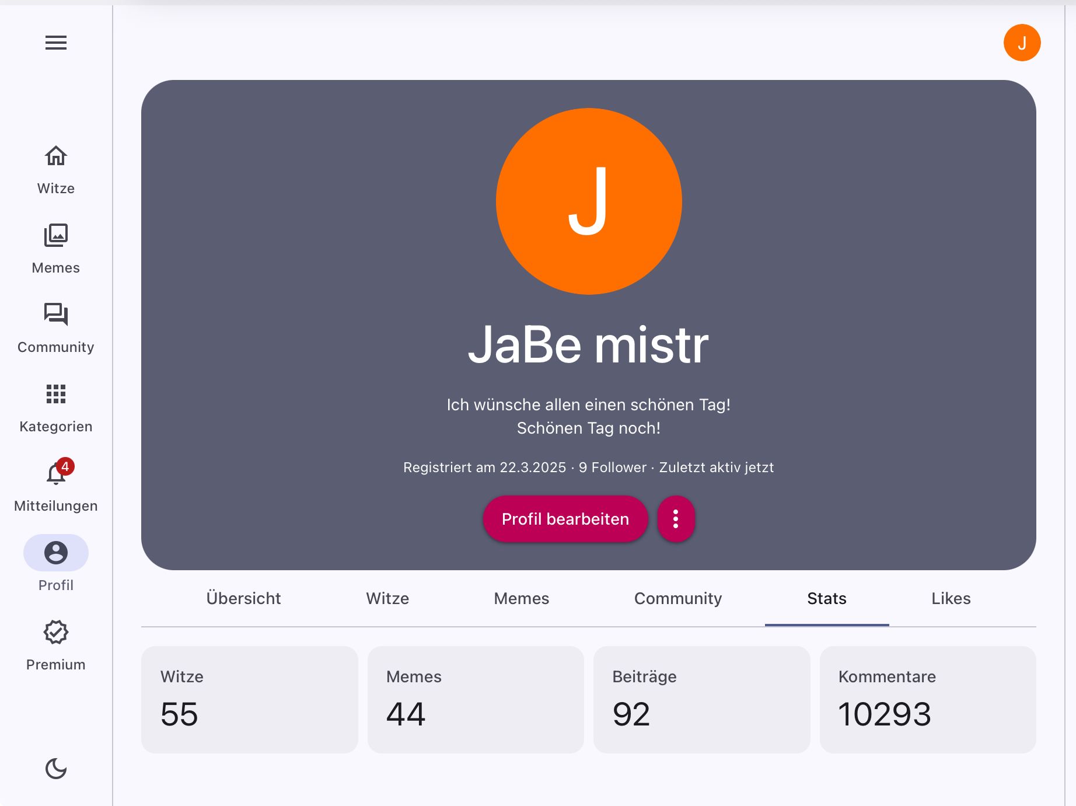Open Community chat icon in sidebar
The height and width of the screenshot is (806, 1076).
point(56,315)
